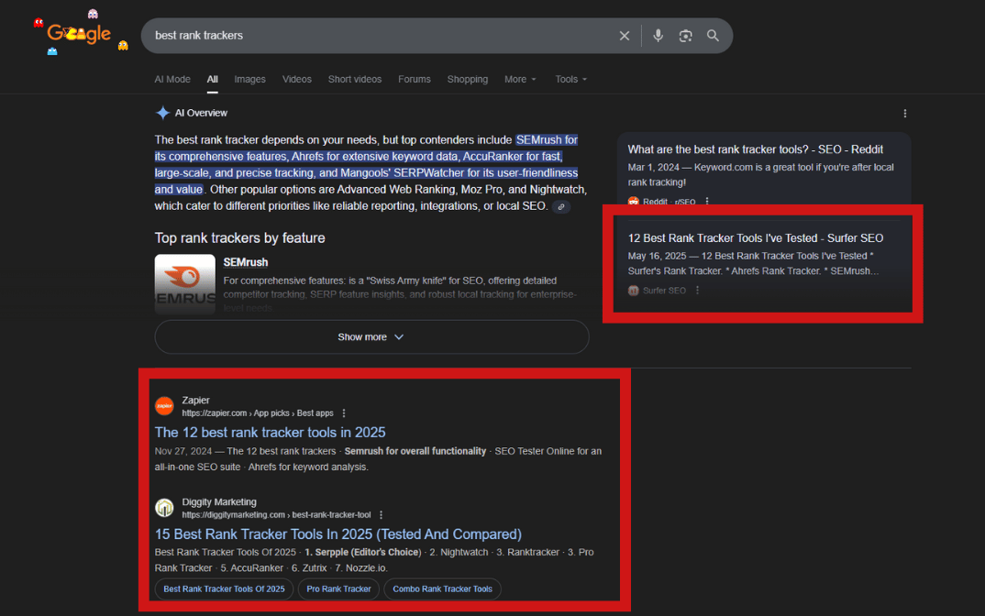
Task: Open search by image camera icon
Action: click(x=685, y=36)
